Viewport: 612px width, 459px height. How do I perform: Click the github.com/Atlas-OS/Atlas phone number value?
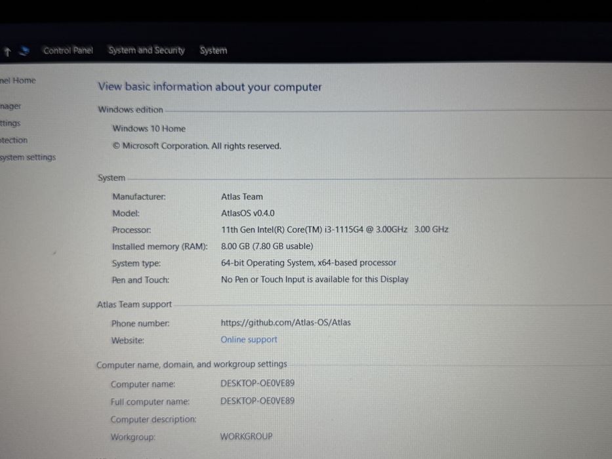pyautogui.click(x=285, y=323)
